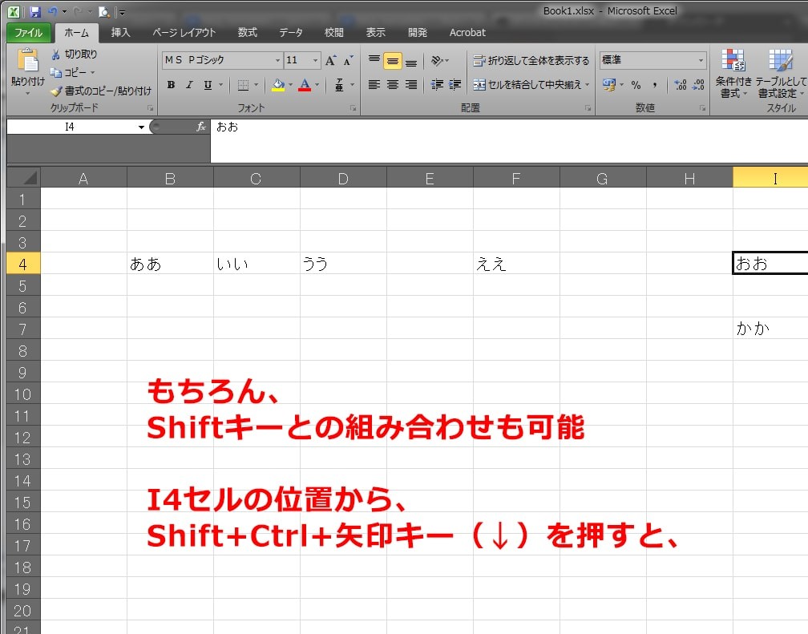Switch to the データ ribbon tab
Viewport: 808px width, 634px height.
pos(290,33)
